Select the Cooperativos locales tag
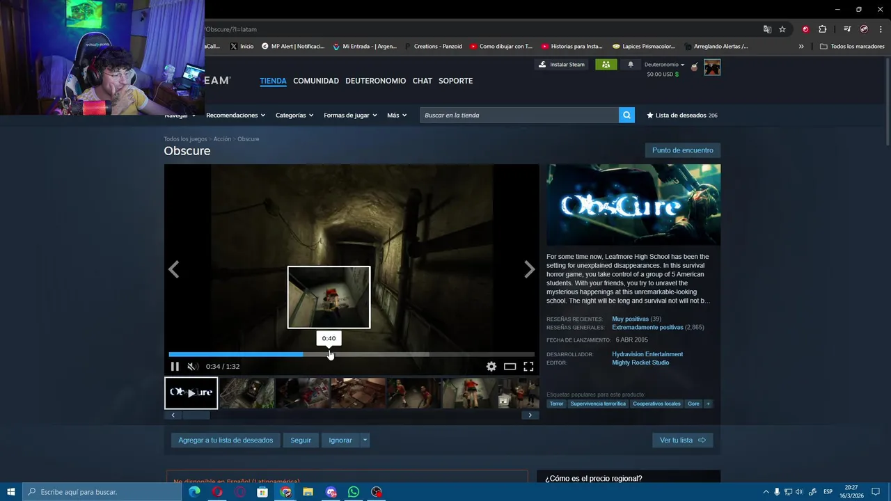The height and width of the screenshot is (501, 891). 656,404
